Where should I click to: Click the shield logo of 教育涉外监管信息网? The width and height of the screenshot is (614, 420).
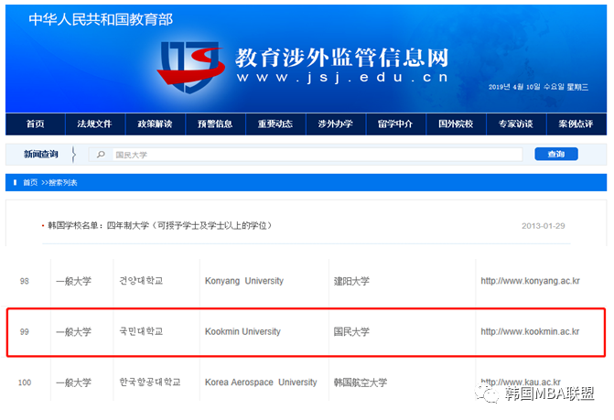click(190, 67)
